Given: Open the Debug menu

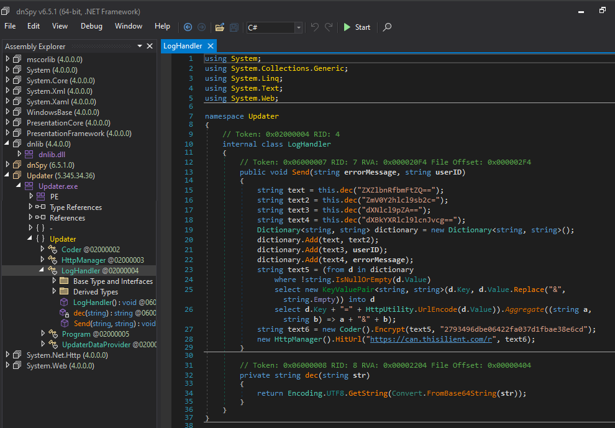Looking at the screenshot, I should coord(91,26).
